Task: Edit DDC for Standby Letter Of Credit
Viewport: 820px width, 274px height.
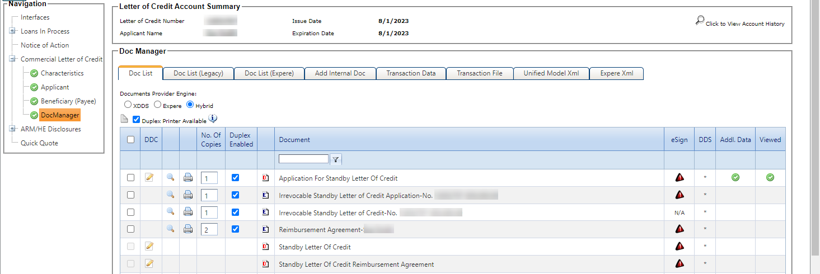Action: click(149, 246)
